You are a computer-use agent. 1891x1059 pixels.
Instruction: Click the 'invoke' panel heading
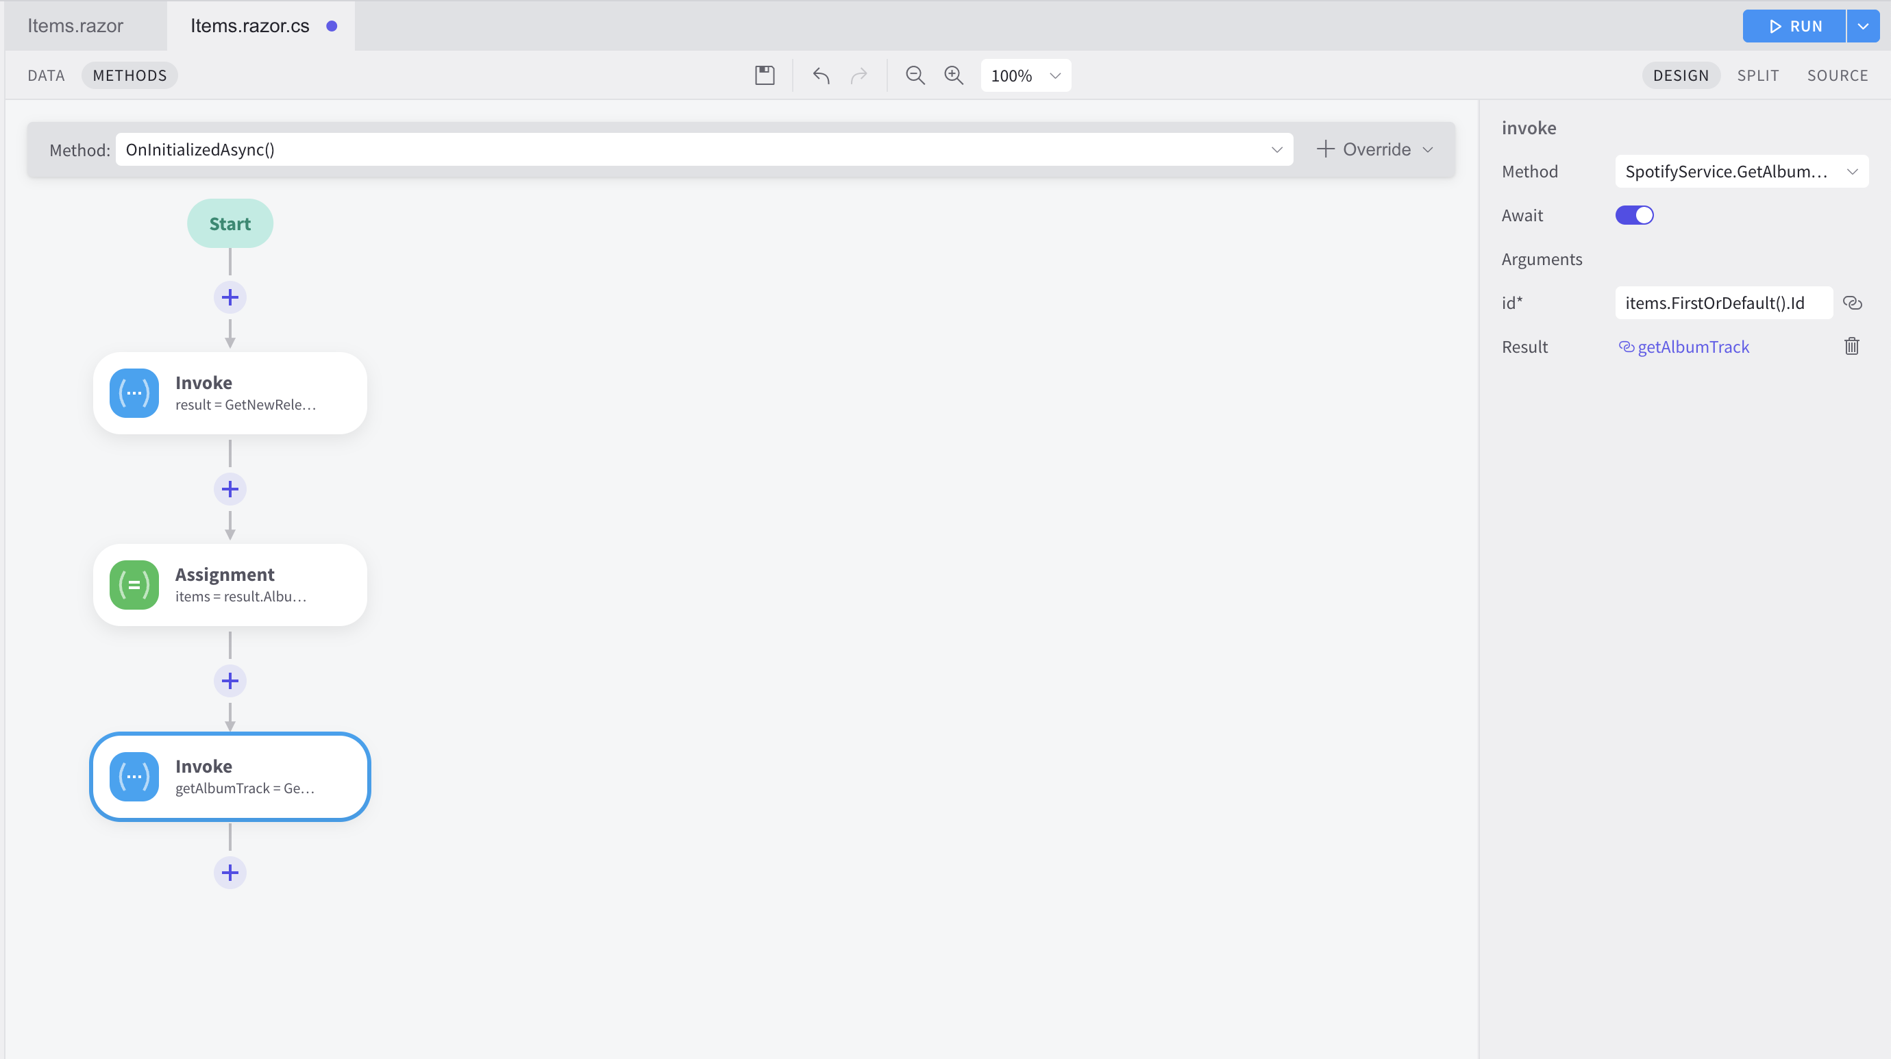[x=1529, y=127]
